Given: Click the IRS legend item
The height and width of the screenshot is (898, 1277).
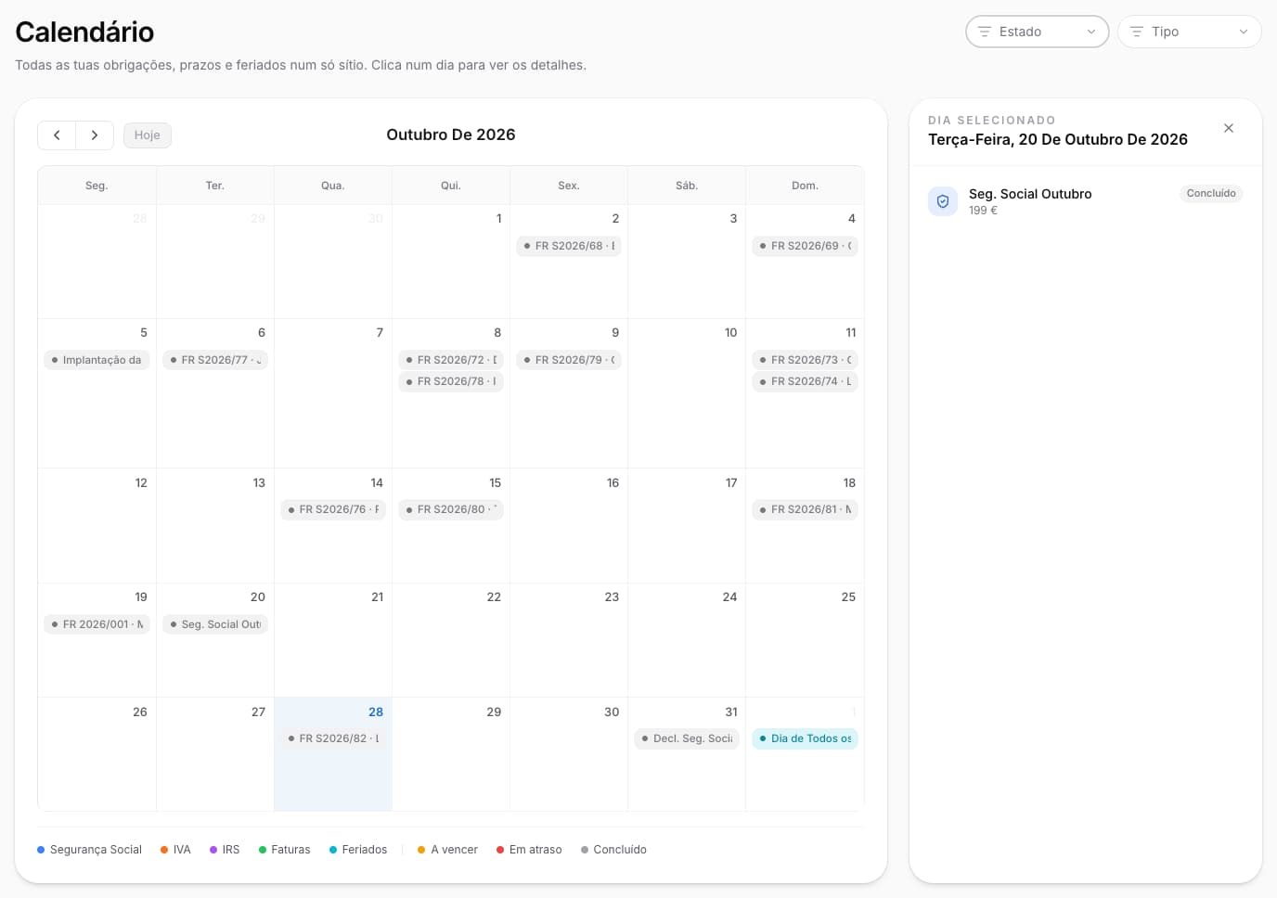Looking at the screenshot, I should coord(225,850).
